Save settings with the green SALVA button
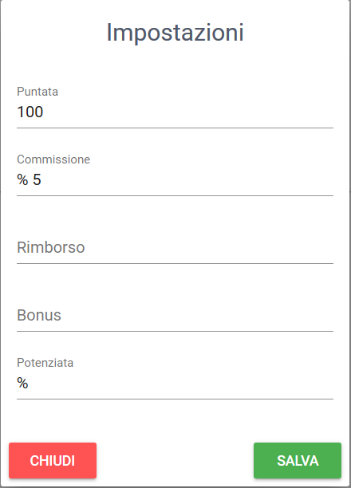The height and width of the screenshot is (488, 351). click(x=298, y=460)
